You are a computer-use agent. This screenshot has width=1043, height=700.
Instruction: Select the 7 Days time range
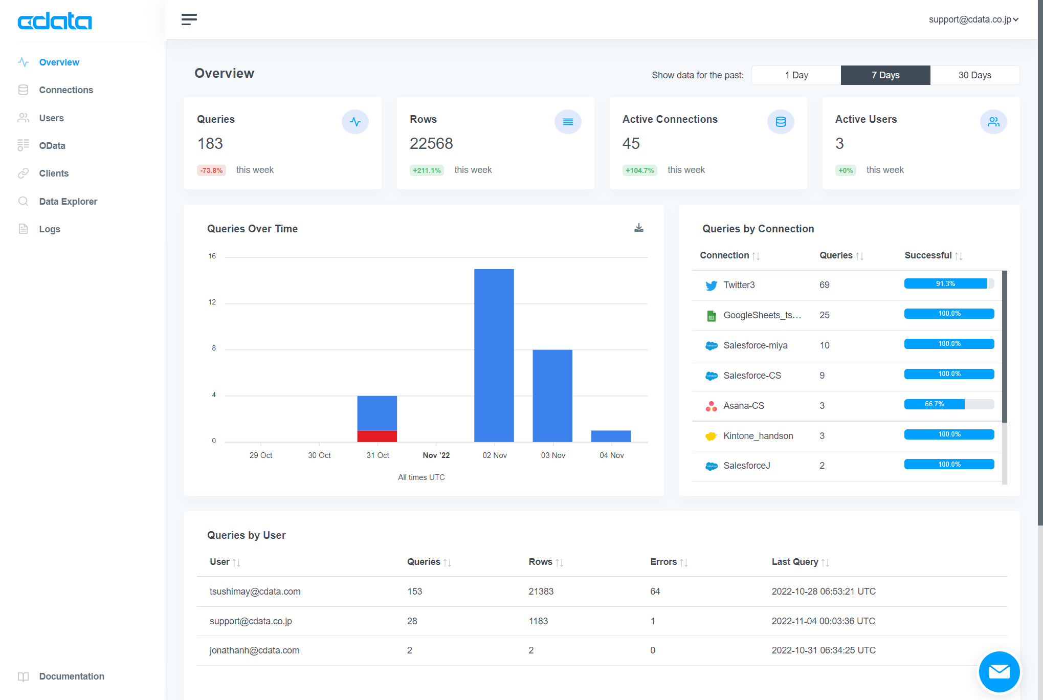[x=885, y=75]
